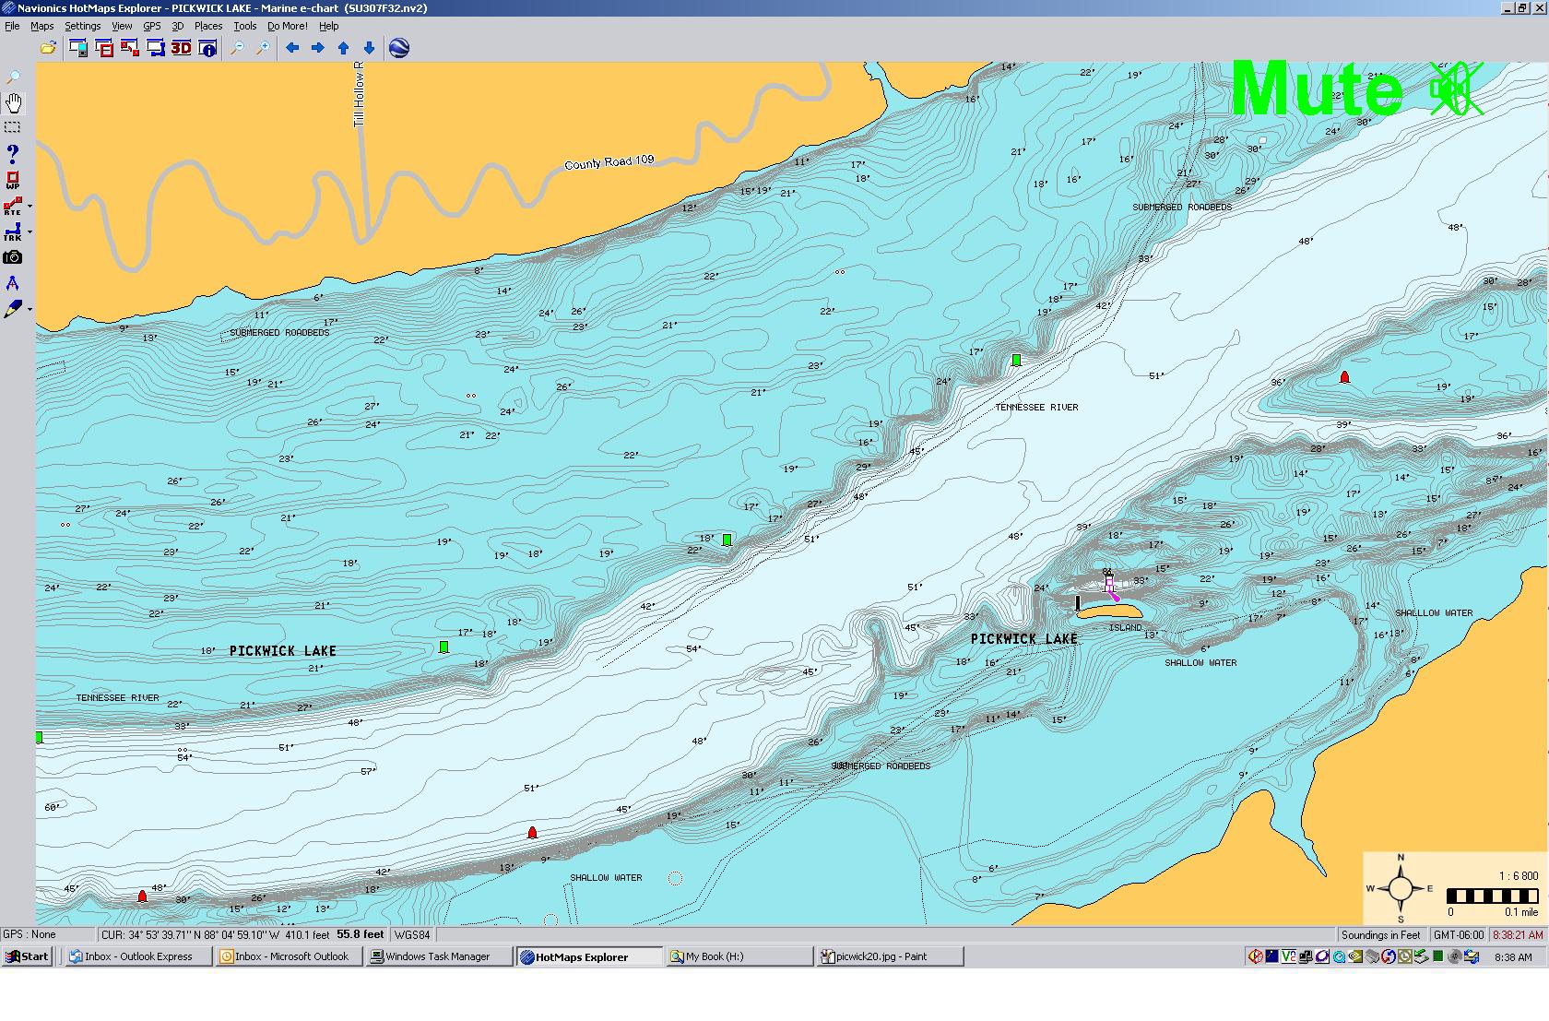Open the Maps menu
The height and width of the screenshot is (1021, 1549).
[x=42, y=26]
